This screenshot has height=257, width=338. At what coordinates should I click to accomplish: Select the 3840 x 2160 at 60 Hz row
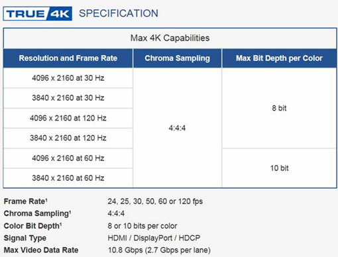68,178
